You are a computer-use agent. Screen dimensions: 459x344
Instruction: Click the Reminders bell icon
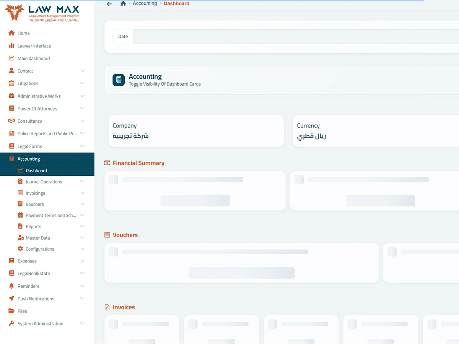click(11, 286)
